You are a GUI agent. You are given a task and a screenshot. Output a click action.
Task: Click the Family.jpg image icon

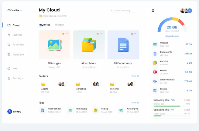(71, 110)
